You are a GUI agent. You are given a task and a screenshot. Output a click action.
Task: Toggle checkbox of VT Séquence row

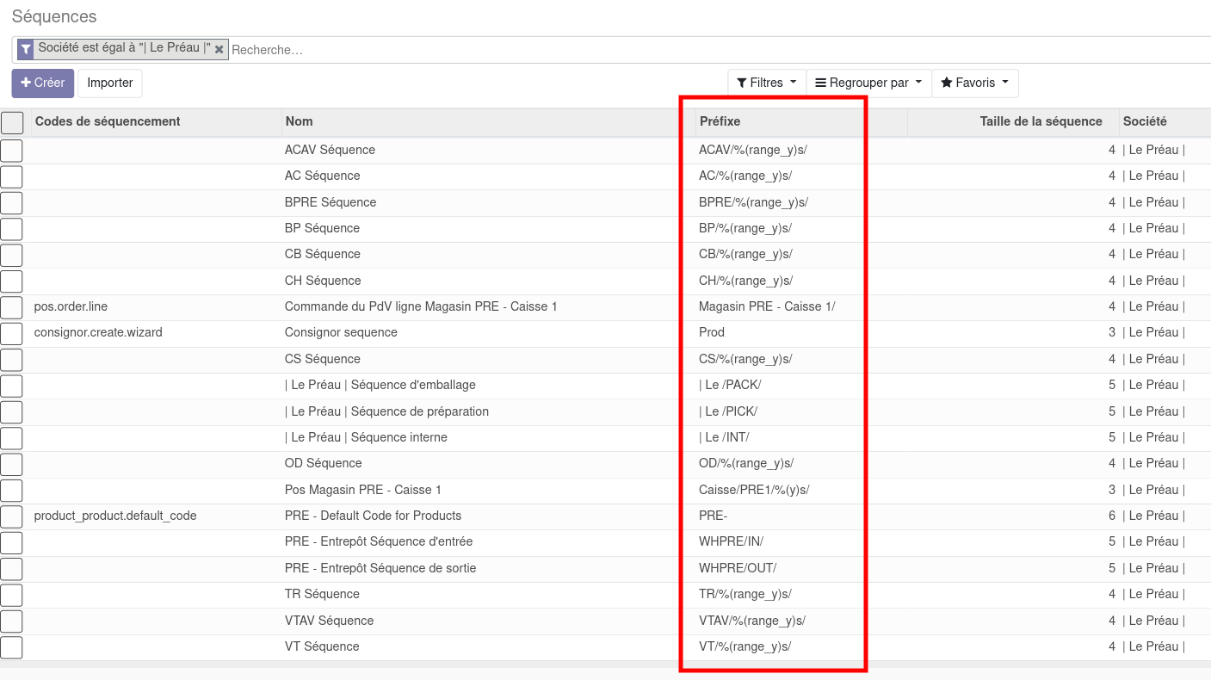click(x=12, y=647)
